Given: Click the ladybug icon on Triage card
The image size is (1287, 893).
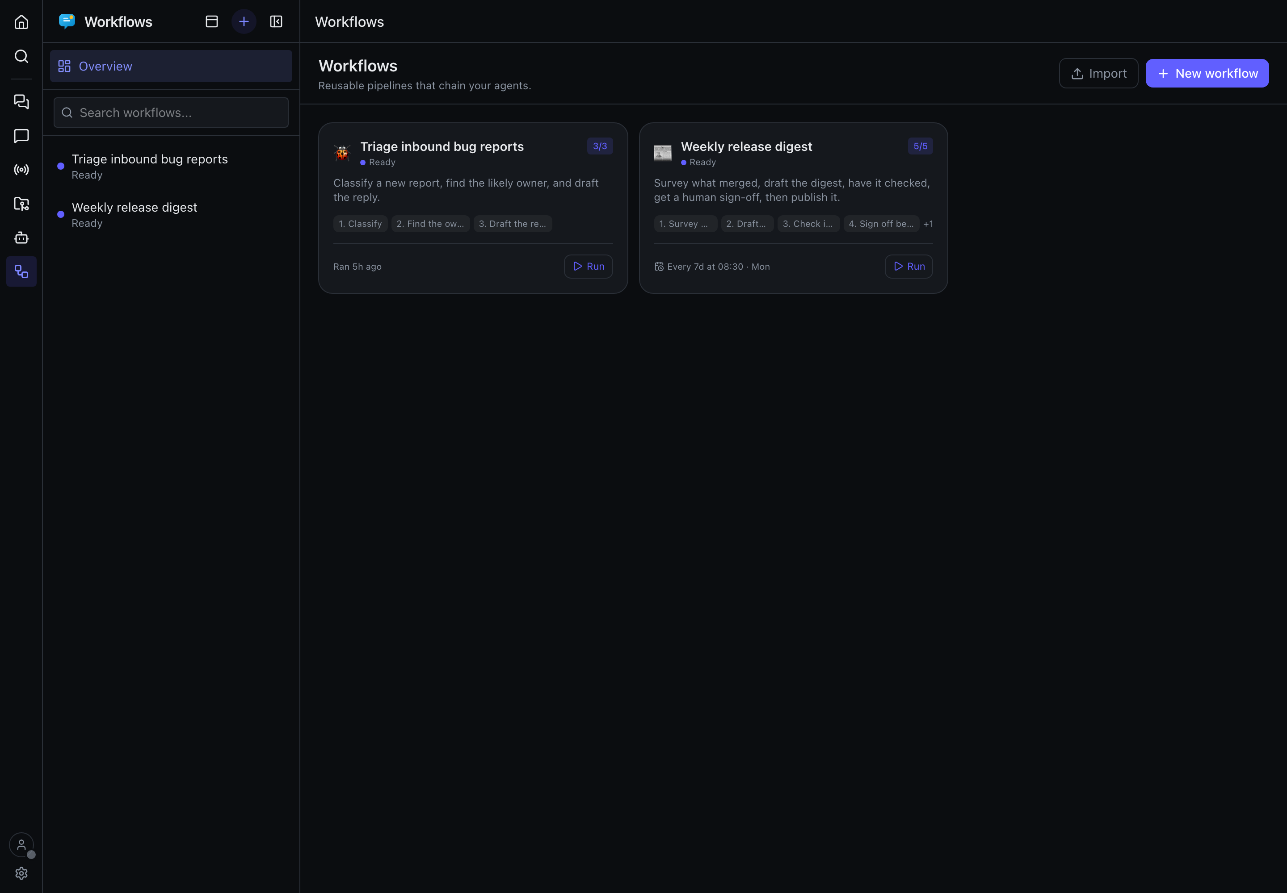Looking at the screenshot, I should tap(342, 153).
